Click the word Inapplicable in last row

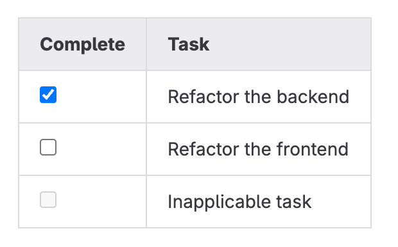220,202
